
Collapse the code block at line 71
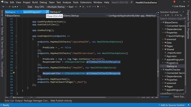point(16,36)
